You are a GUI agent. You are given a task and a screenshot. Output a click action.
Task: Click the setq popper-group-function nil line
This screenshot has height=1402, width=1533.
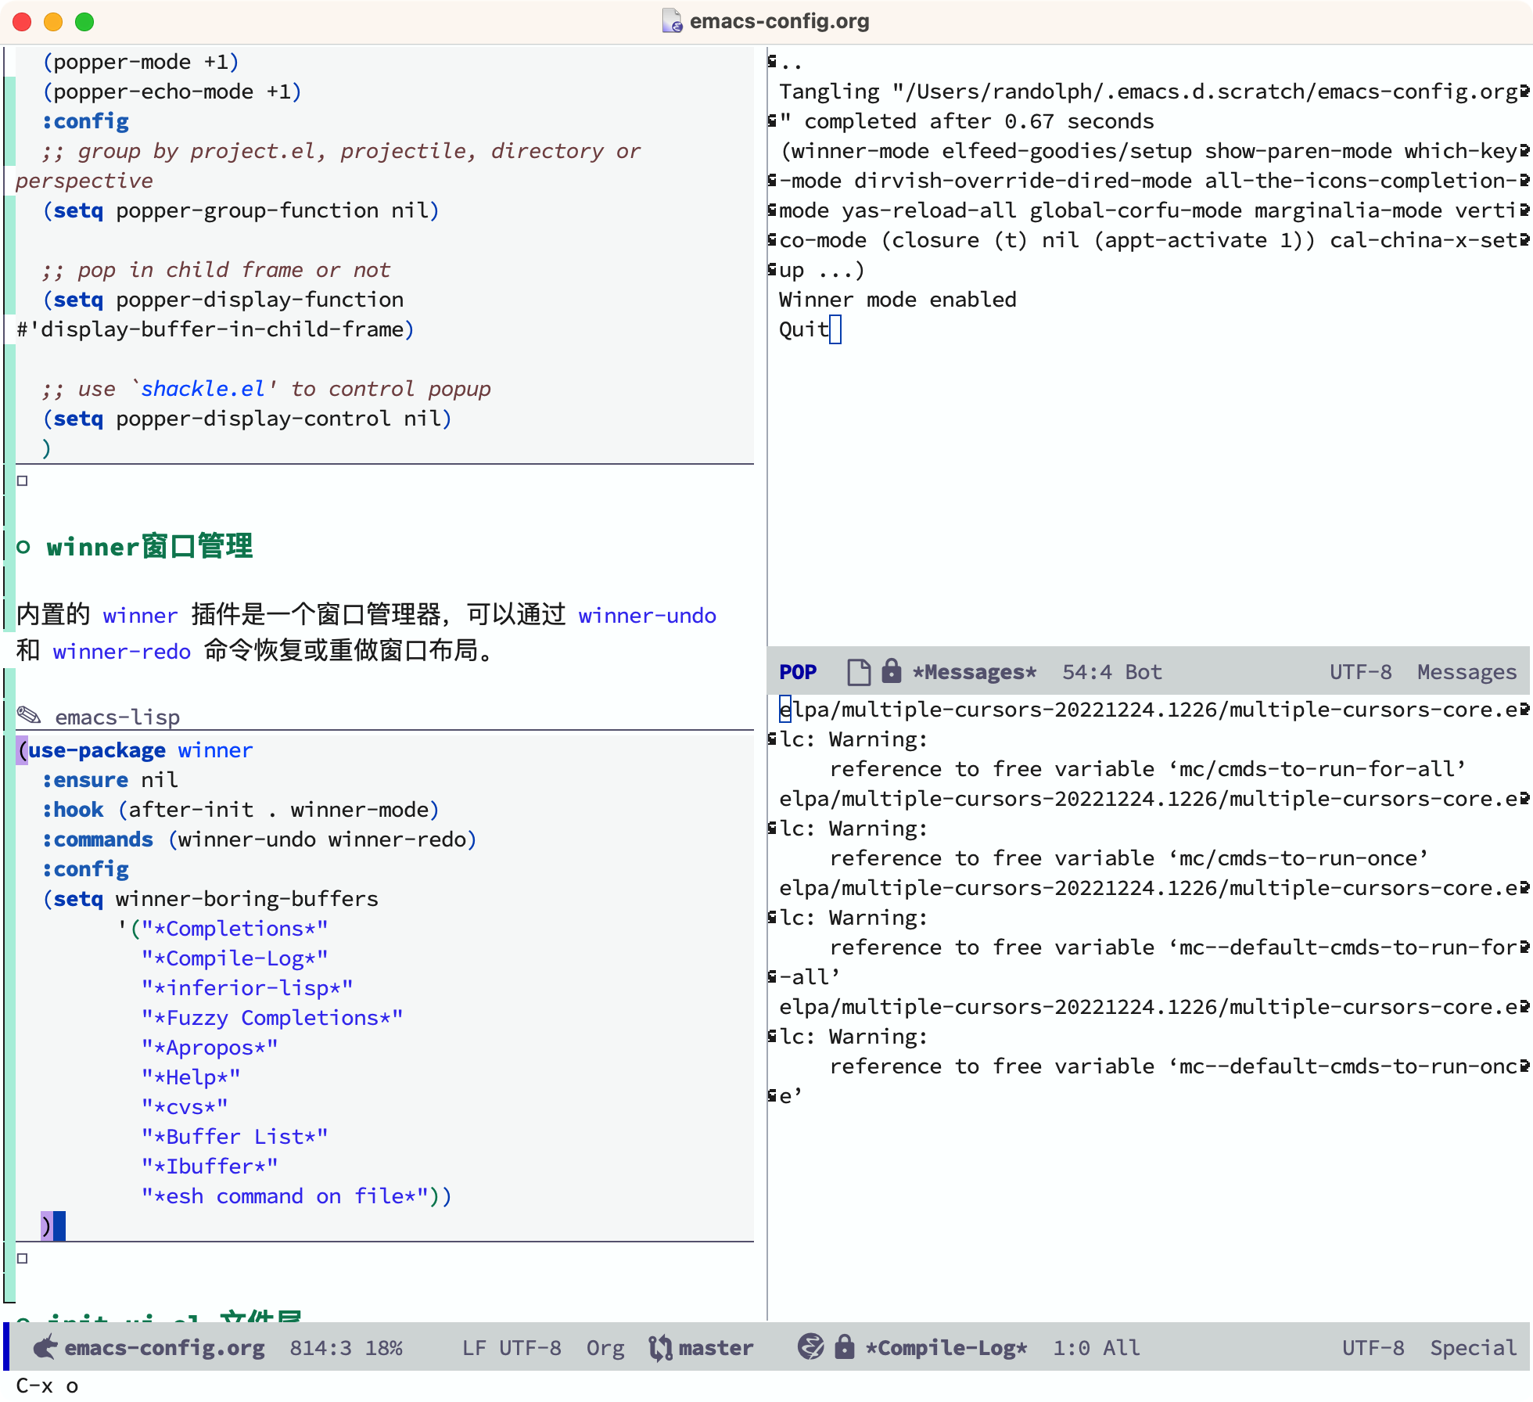[240, 210]
